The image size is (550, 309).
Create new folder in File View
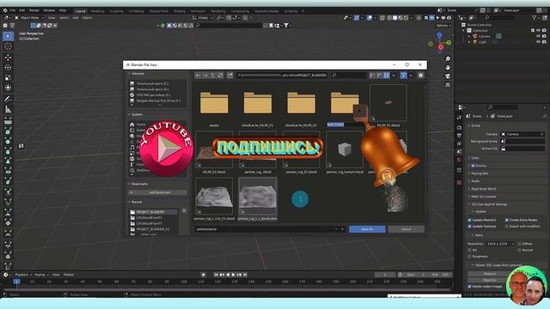pyautogui.click(x=229, y=75)
